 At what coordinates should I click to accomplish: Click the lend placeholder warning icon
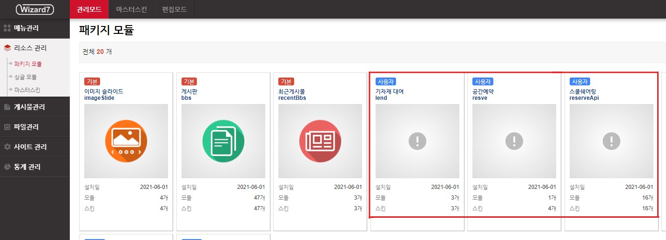tap(417, 141)
